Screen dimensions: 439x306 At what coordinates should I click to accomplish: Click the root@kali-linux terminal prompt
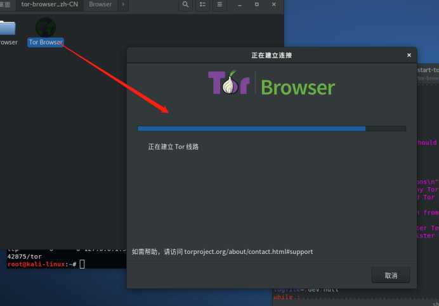(x=42, y=264)
